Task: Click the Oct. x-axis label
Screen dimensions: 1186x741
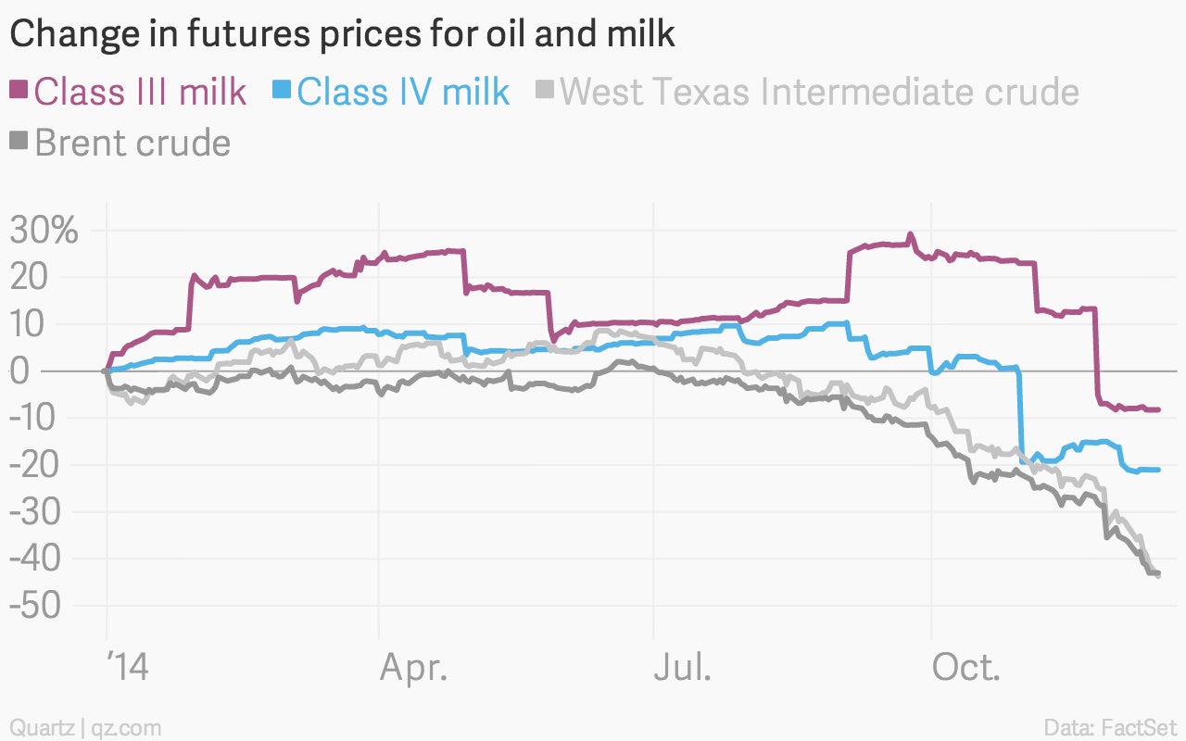Action: tap(966, 667)
